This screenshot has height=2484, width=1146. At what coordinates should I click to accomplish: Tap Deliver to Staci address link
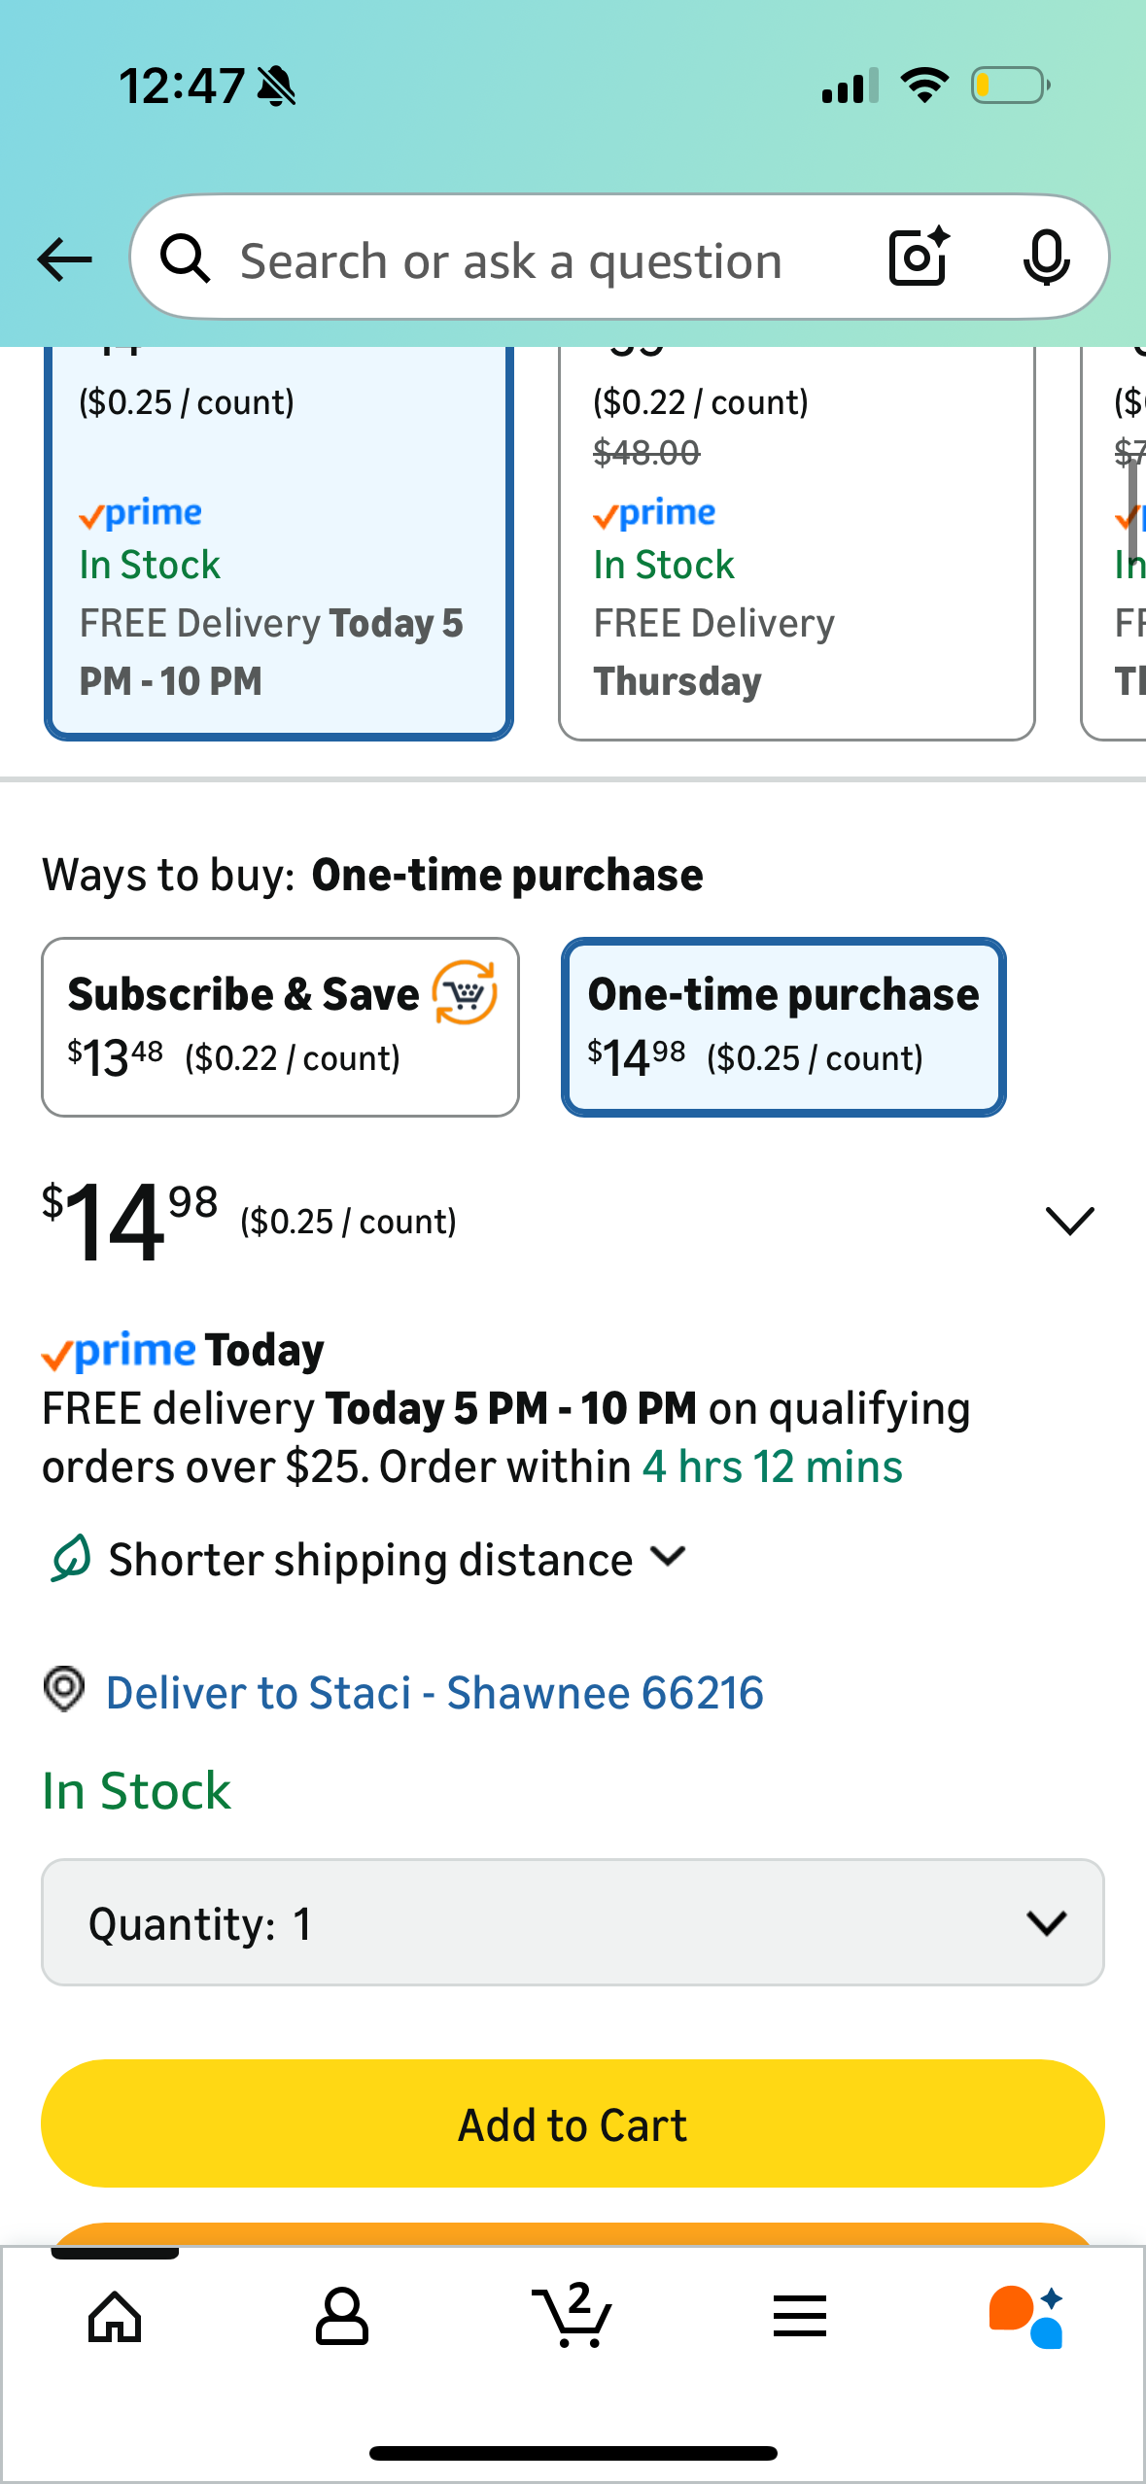click(x=434, y=1693)
